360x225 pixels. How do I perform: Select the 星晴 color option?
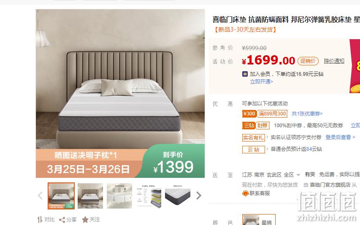click(x=259, y=220)
